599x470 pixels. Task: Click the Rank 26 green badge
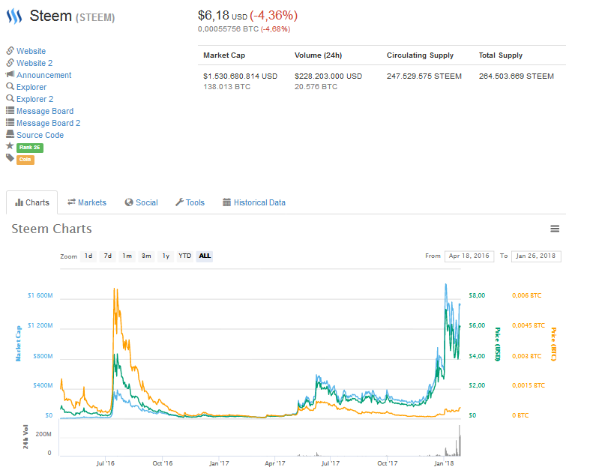tap(30, 148)
